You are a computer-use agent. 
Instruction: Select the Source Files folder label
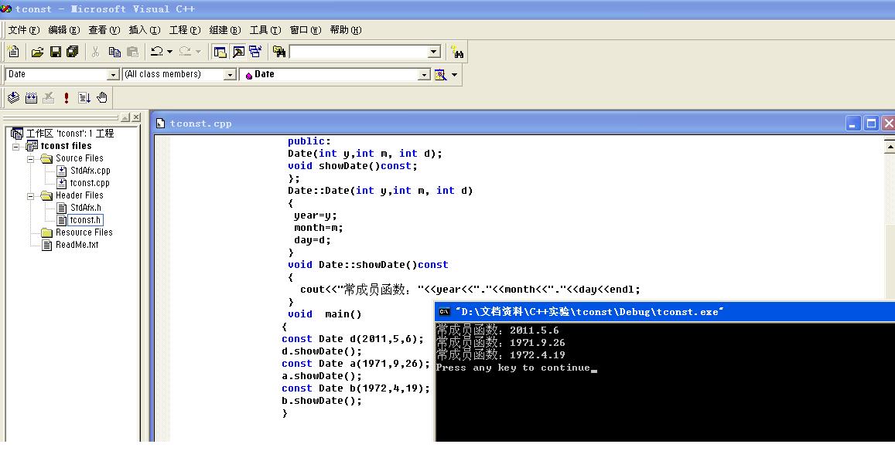click(80, 158)
